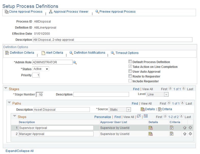Image resolution: width=200 pixels, height=154 pixels.
Task: Click the Admin Role input field
Action: click(x=52, y=62)
